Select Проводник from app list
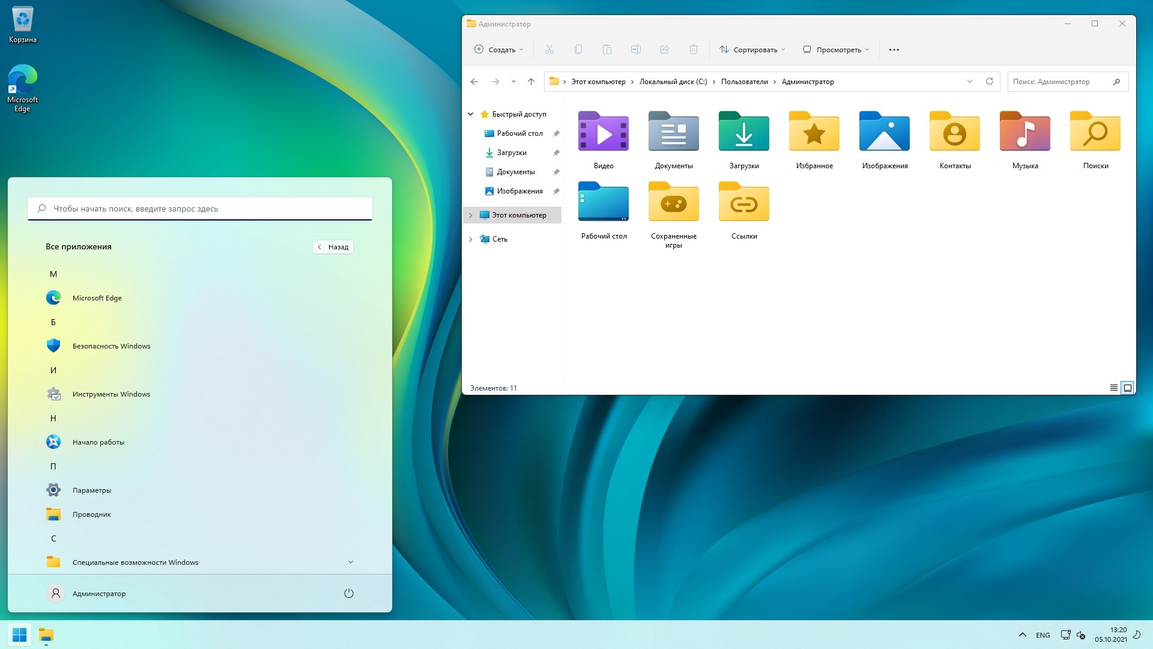This screenshot has height=649, width=1153. click(90, 514)
